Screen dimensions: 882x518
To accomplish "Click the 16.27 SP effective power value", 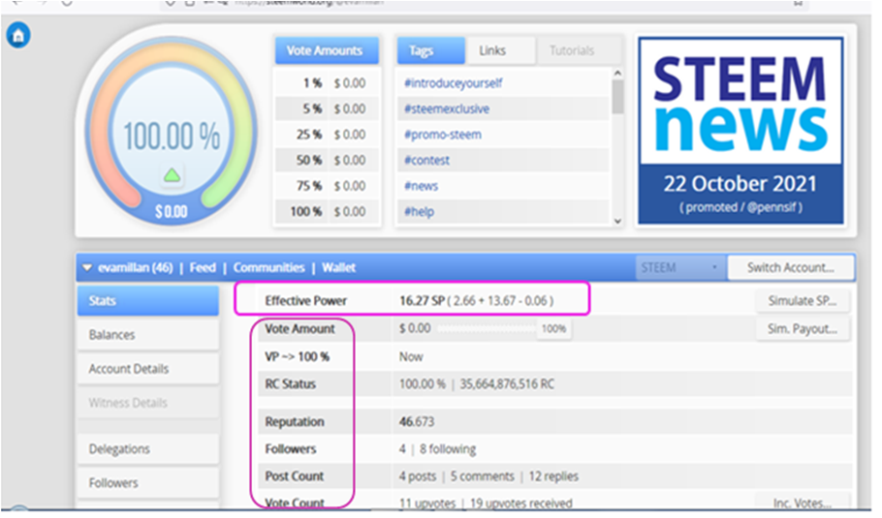I will click(422, 300).
